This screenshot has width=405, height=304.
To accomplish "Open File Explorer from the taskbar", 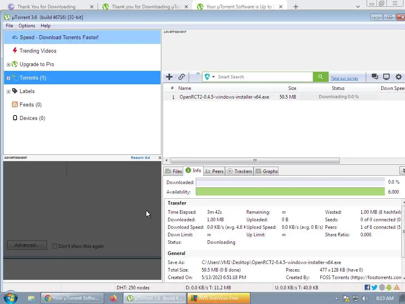I will pos(31,298).
